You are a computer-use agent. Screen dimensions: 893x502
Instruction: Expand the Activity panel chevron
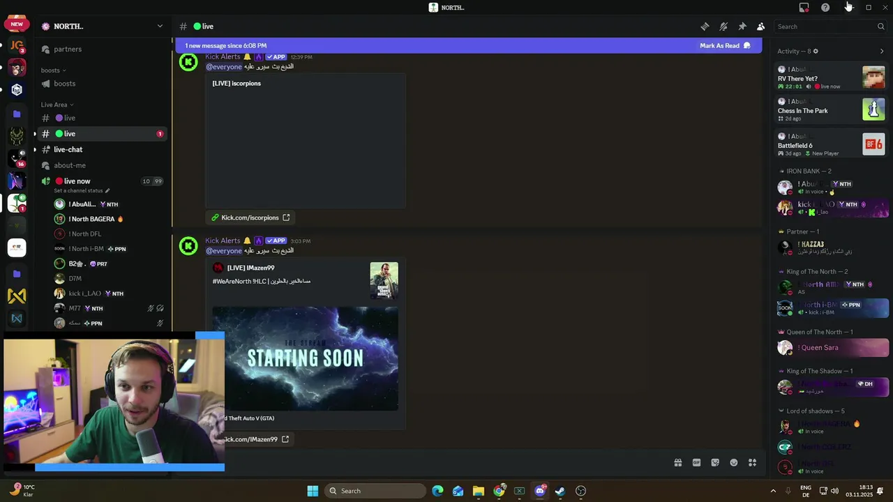tap(881, 52)
